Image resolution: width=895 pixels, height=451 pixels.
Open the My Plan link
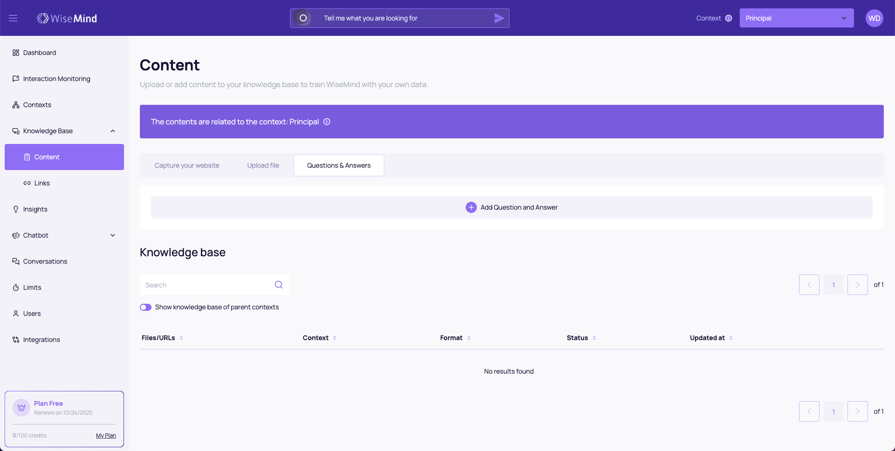pos(106,436)
